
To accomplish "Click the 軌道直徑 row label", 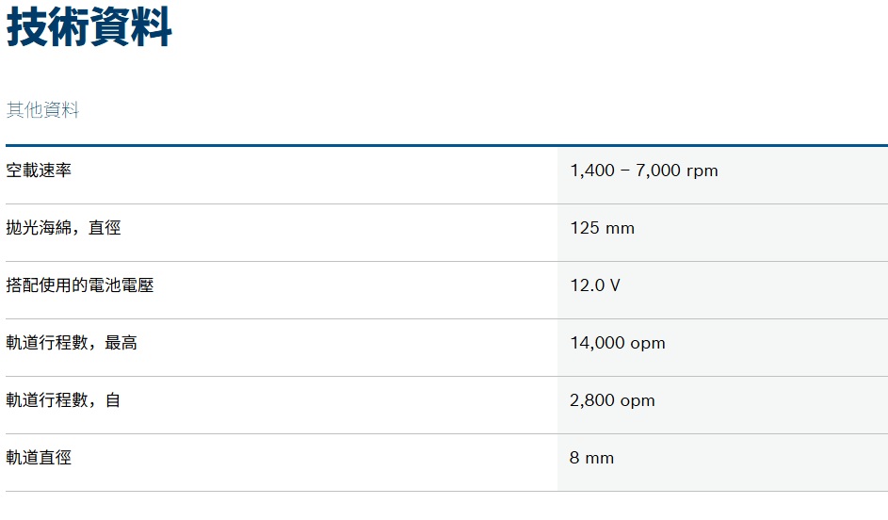I will (x=39, y=458).
